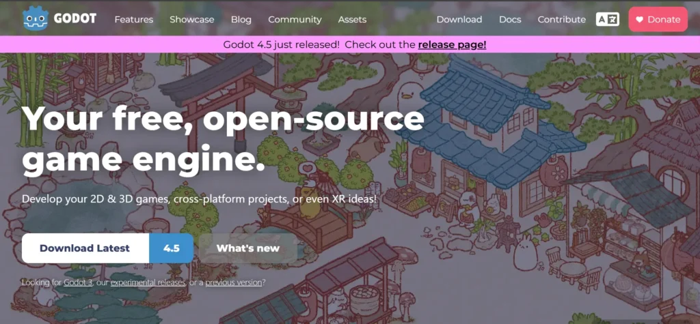Image resolution: width=700 pixels, height=324 pixels.
Task: Click Download in the header navigation
Action: [x=459, y=20]
